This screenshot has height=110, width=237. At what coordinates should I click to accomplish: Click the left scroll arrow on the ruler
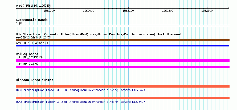17,9
